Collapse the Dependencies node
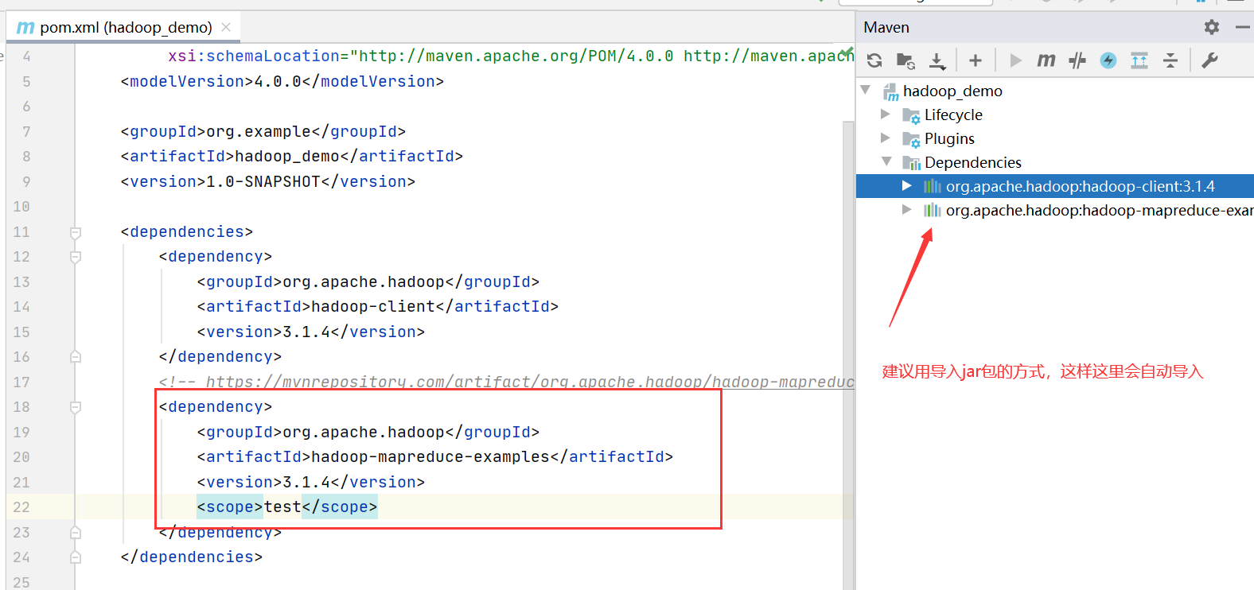1254x590 pixels. 886,161
